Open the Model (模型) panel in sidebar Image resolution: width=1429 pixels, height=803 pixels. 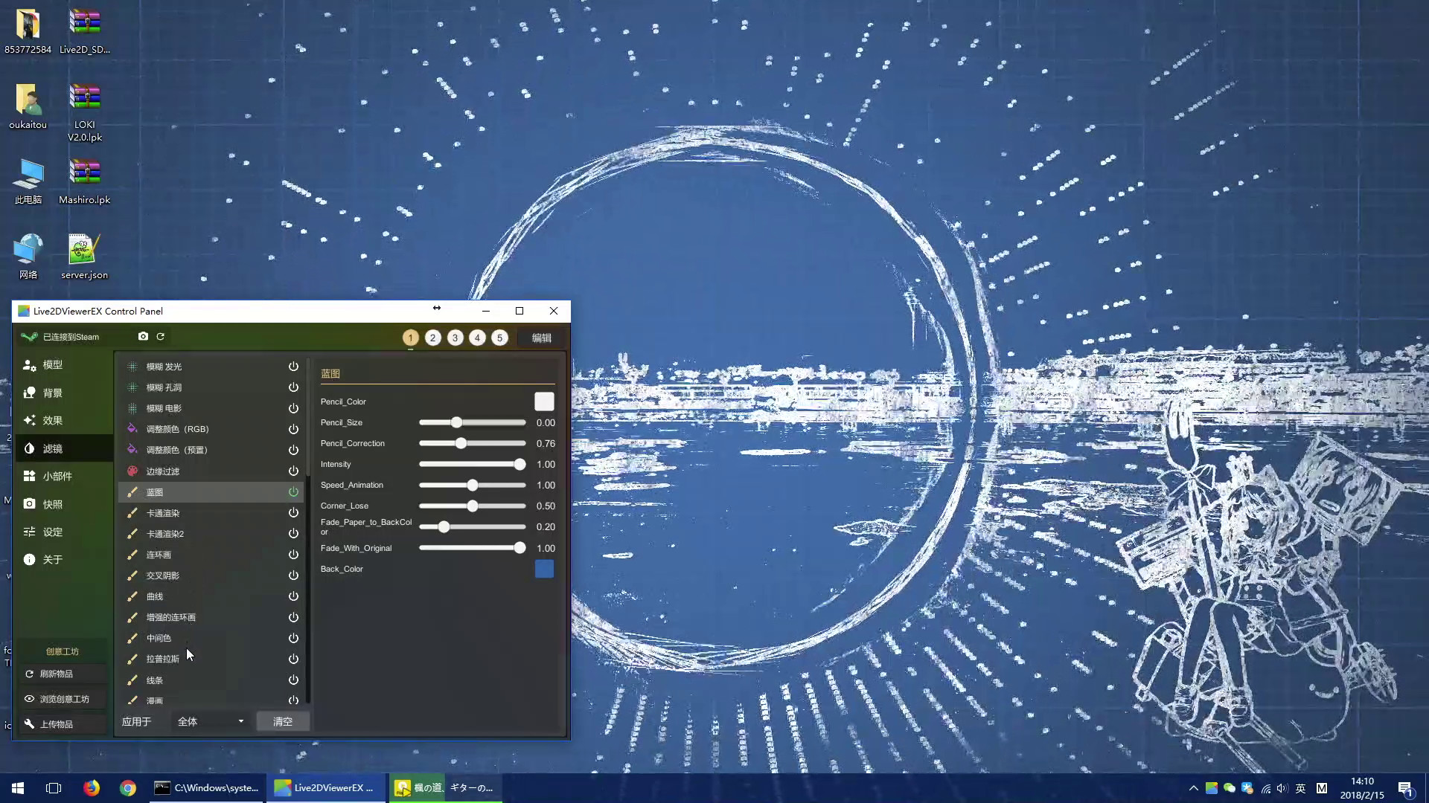tap(52, 364)
